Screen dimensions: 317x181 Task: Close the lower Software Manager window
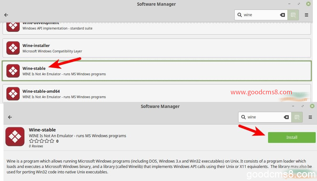312,106
